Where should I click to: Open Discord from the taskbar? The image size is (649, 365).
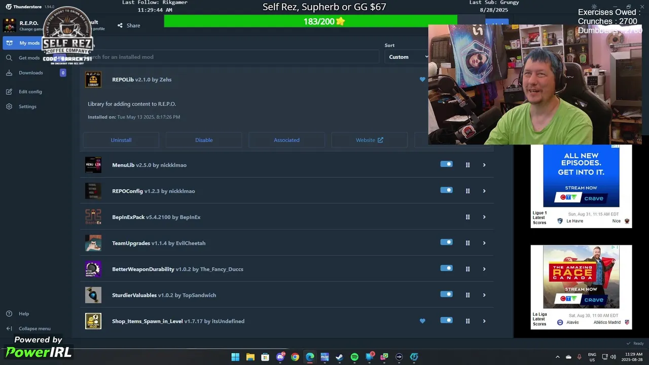(280, 357)
